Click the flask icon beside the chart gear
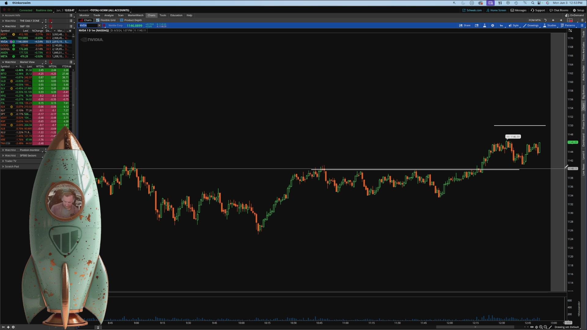The width and height of the screenshot is (587, 330). point(485,25)
